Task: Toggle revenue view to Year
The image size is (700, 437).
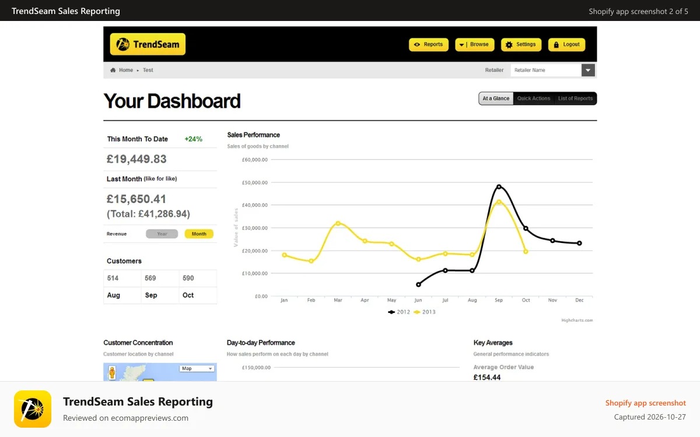Action: point(162,234)
